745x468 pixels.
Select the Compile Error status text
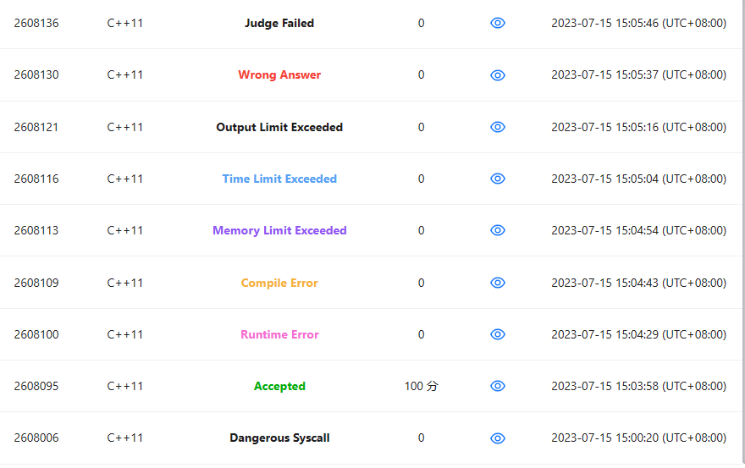pyautogui.click(x=279, y=284)
